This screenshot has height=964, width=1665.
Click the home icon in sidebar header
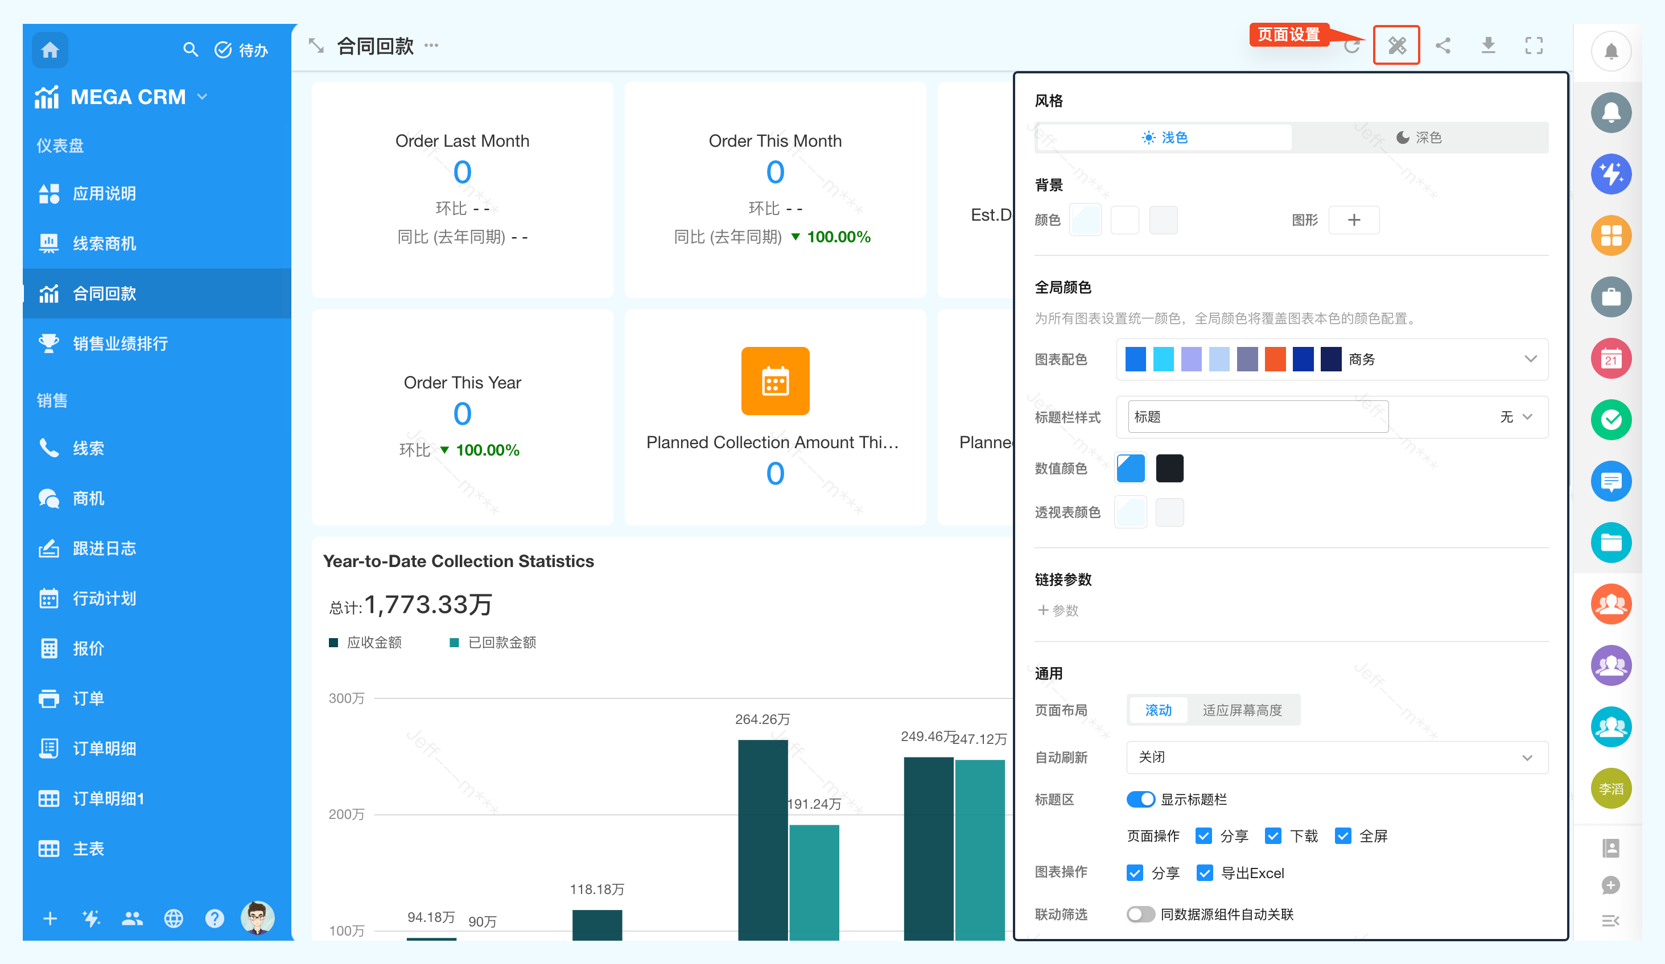point(50,49)
